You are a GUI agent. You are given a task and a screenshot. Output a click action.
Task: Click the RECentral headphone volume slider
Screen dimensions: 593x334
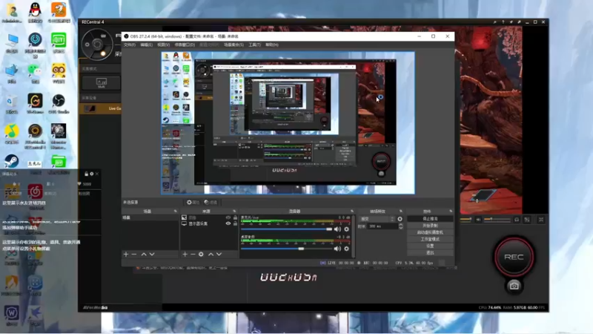[x=496, y=219]
